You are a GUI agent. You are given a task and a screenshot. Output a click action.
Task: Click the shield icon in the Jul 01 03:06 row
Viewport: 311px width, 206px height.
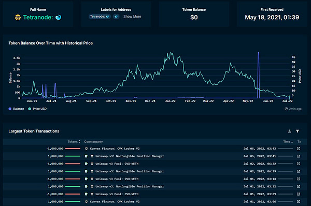coord(86,202)
